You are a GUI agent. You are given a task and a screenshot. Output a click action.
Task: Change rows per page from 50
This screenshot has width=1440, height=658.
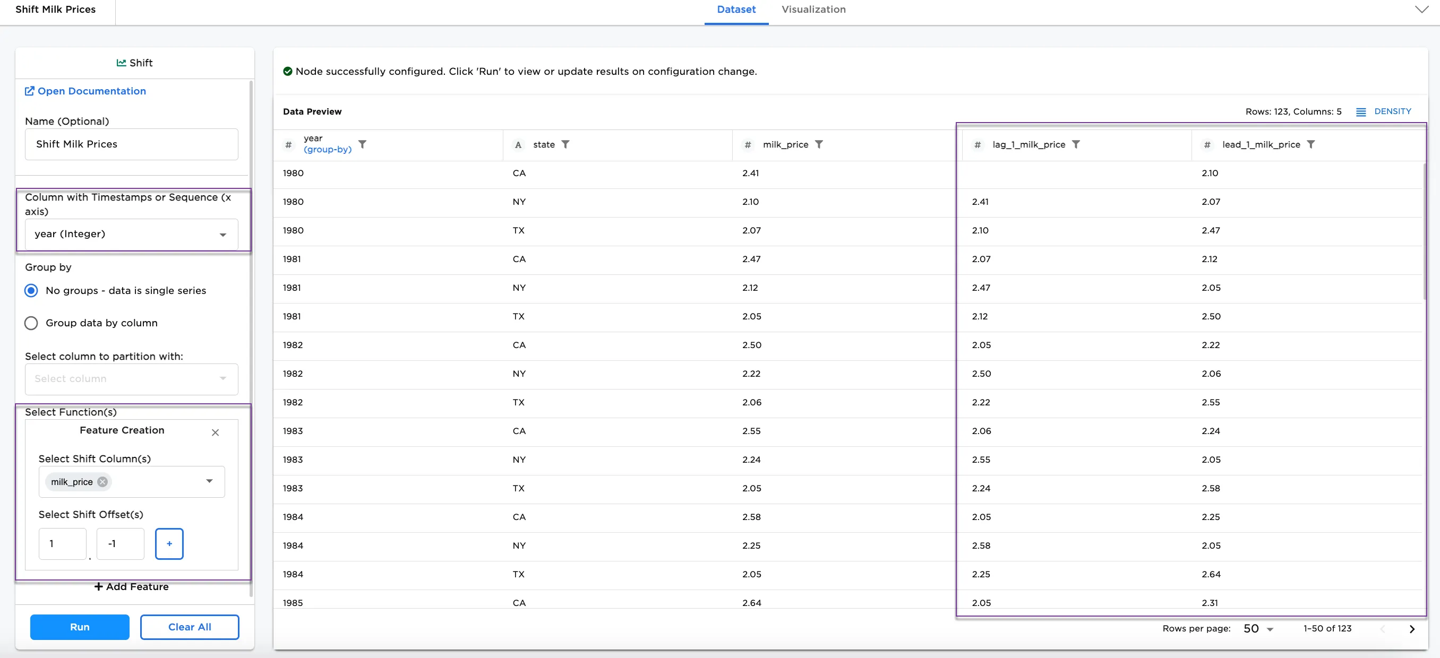pos(1258,629)
